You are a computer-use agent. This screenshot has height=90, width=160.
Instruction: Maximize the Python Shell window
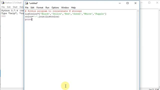pos(149,3)
